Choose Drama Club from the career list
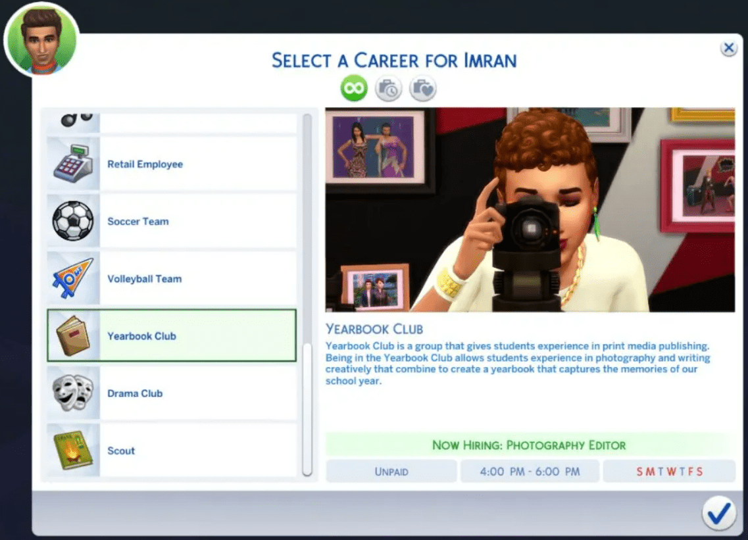 (x=171, y=393)
